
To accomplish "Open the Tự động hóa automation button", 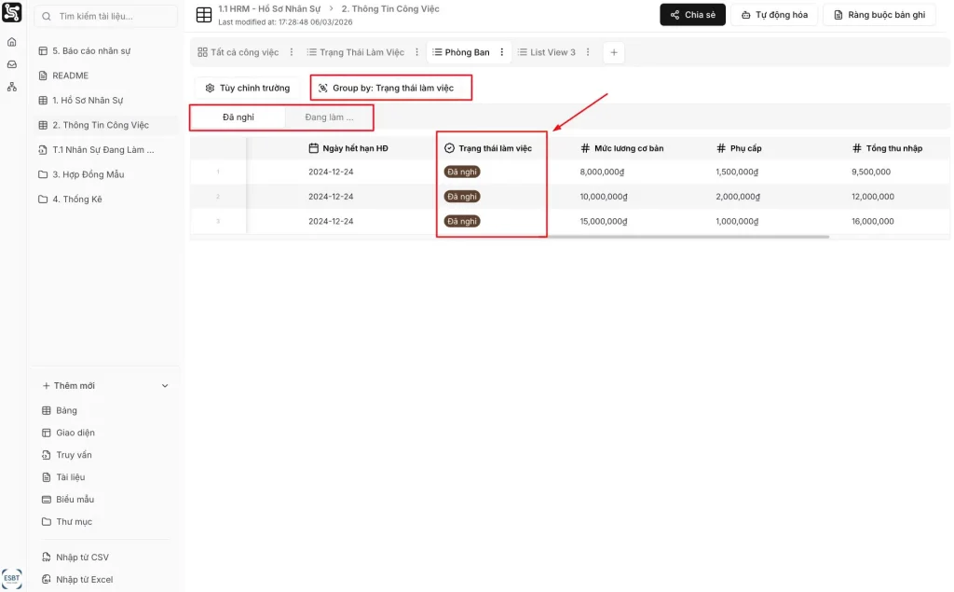I will click(774, 15).
